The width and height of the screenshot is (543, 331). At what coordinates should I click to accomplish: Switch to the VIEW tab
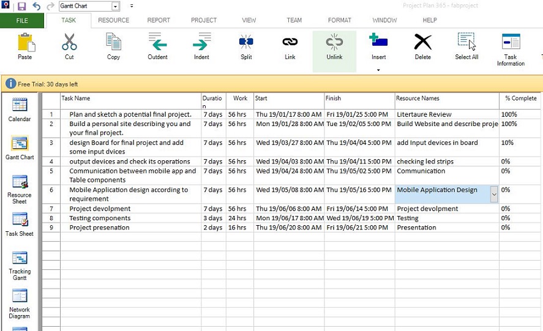(x=249, y=20)
